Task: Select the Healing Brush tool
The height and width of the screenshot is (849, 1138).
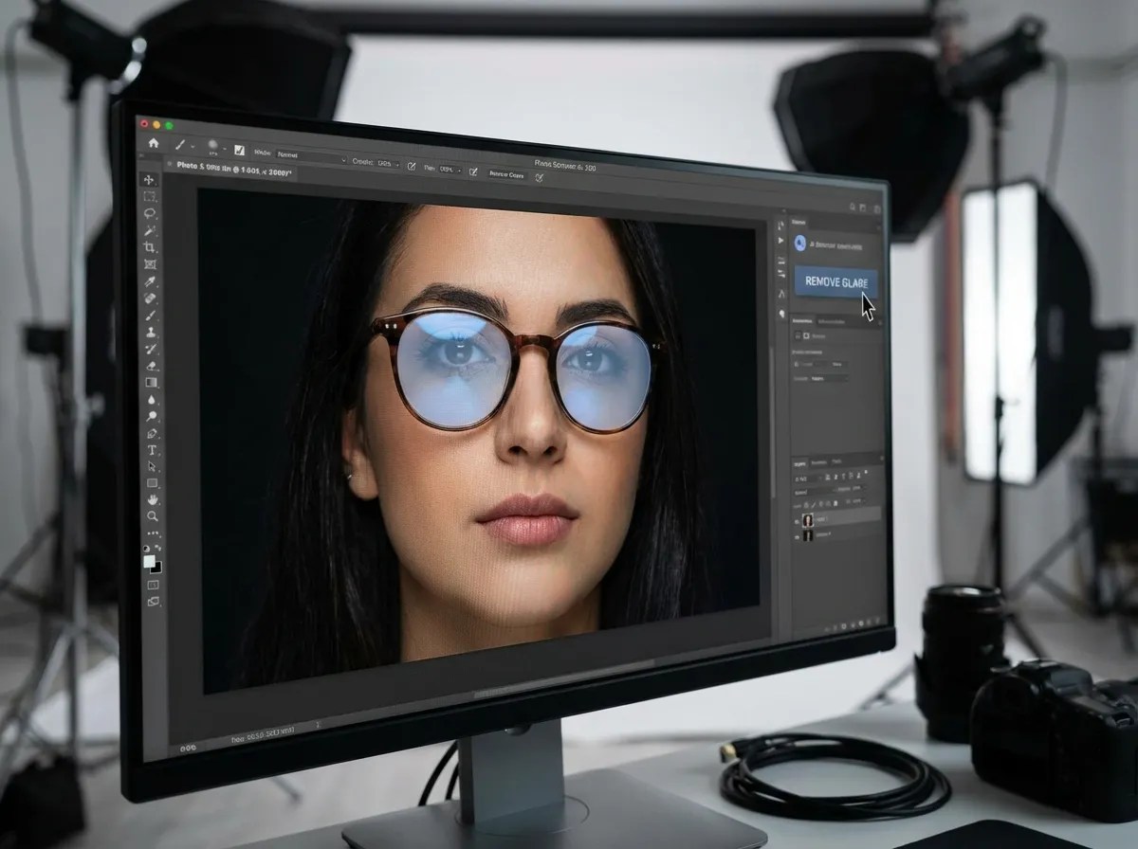Action: pos(150,298)
